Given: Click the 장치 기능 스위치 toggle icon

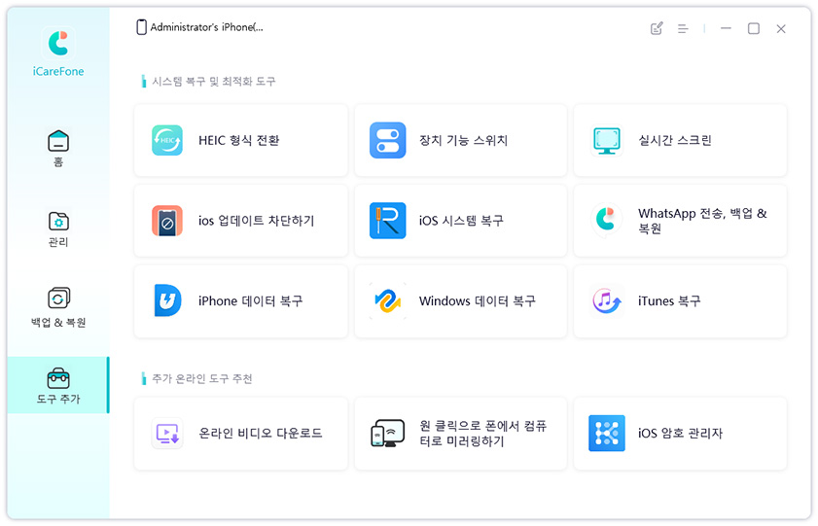Looking at the screenshot, I should pyautogui.click(x=388, y=140).
